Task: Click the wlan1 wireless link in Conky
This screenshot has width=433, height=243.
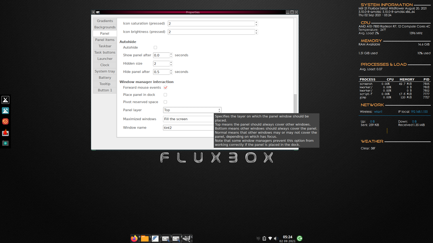Action: (x=378, y=112)
